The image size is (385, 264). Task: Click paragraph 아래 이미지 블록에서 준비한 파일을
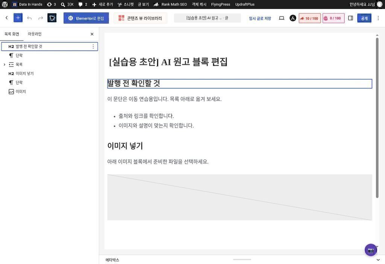point(158,162)
